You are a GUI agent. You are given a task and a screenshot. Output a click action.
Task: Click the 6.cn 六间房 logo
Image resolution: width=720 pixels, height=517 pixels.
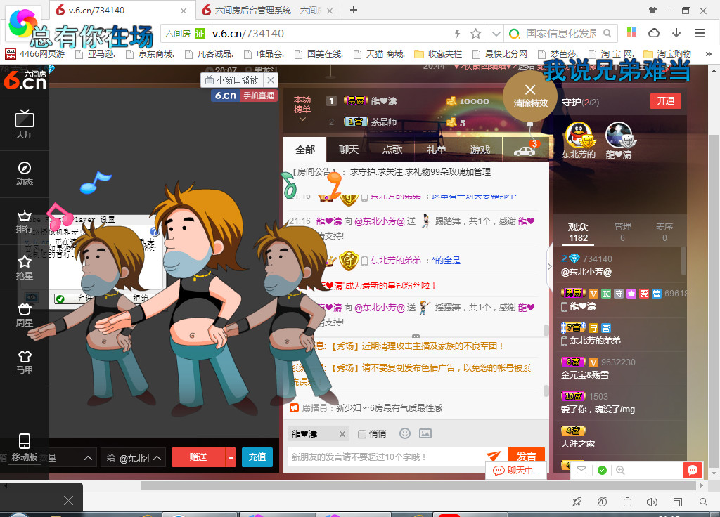click(x=25, y=80)
